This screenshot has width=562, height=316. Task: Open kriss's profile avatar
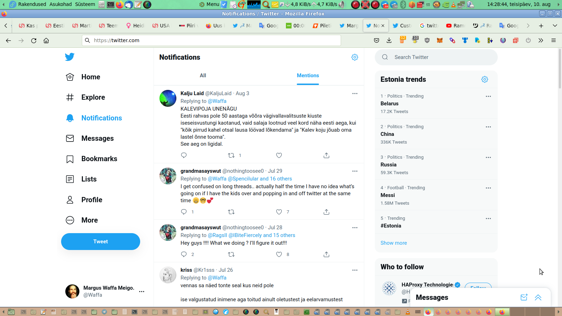click(168, 275)
